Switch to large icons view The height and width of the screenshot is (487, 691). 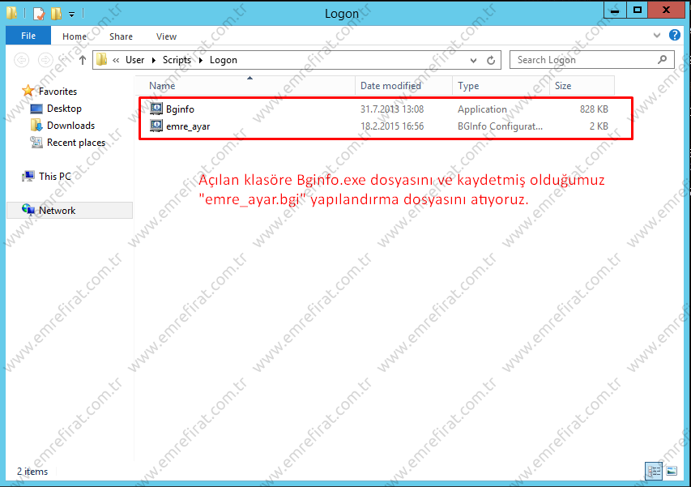click(671, 471)
